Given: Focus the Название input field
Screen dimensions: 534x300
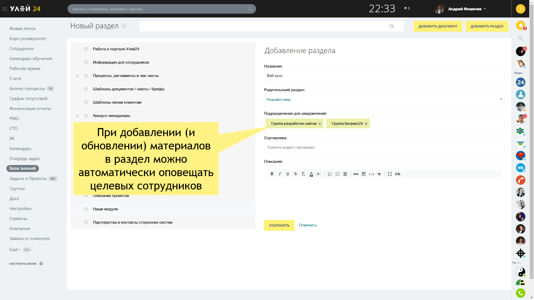Looking at the screenshot, I should 384,76.
